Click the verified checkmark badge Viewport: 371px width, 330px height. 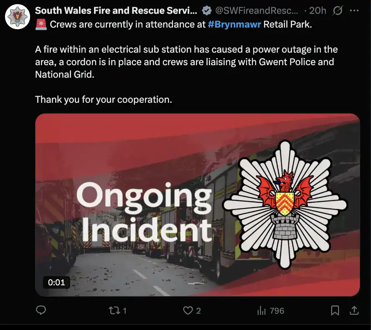(206, 10)
